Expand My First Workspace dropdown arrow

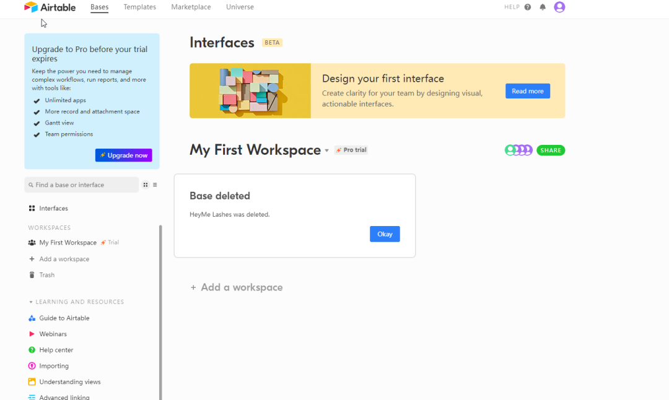(x=326, y=150)
